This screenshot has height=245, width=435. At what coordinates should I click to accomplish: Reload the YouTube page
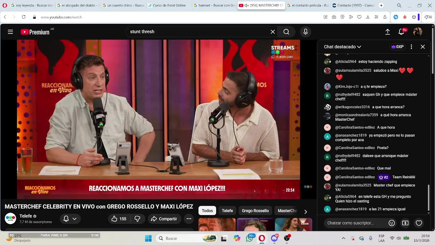coord(23,17)
